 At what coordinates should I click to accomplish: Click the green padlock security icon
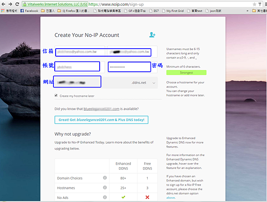25,4
